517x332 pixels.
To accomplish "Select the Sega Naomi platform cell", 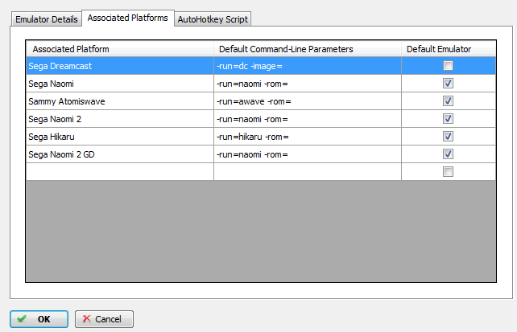I will tap(120, 84).
